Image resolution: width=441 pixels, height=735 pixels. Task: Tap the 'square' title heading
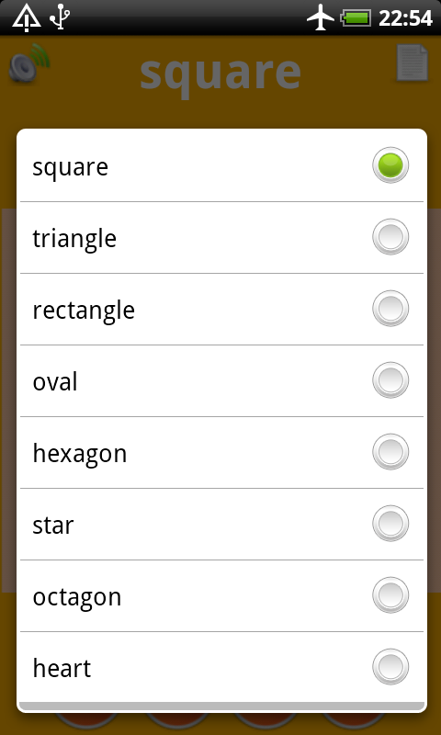220,73
